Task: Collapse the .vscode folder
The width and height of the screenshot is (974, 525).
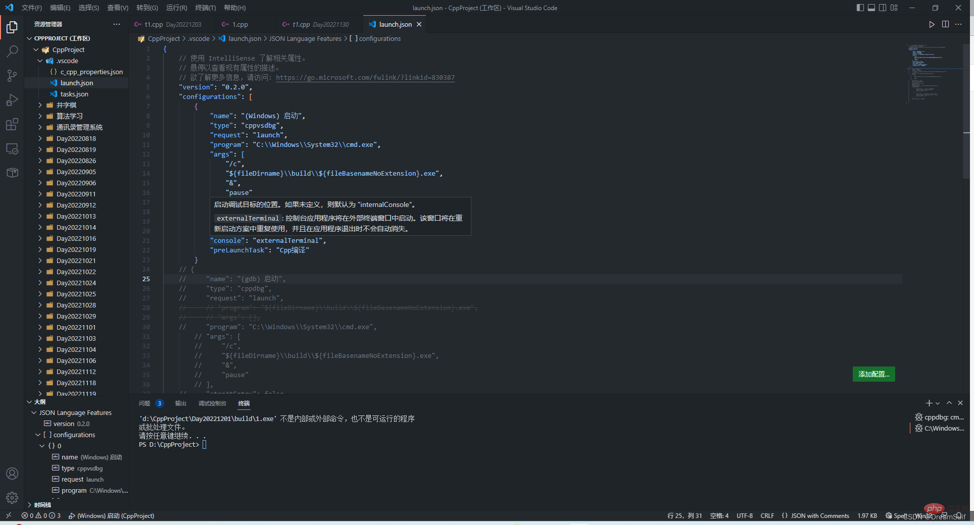Action: (40, 61)
